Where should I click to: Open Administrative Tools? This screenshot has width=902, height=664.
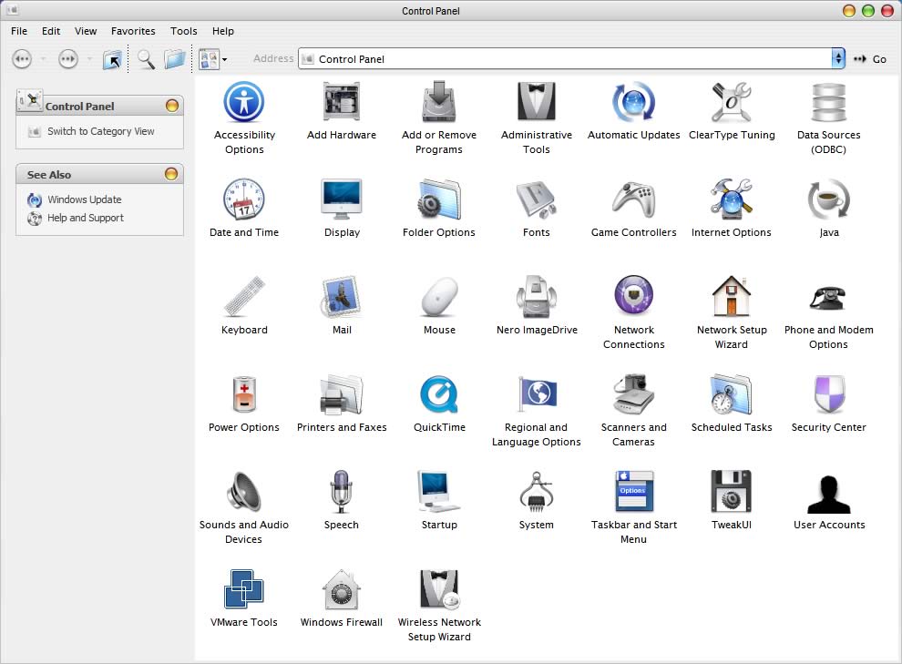(x=536, y=102)
